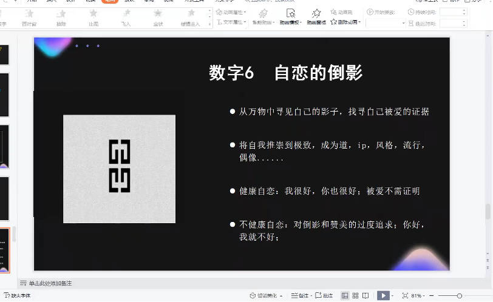Apply the 飞入 fly-in animation
493x302 pixels.
click(x=126, y=16)
